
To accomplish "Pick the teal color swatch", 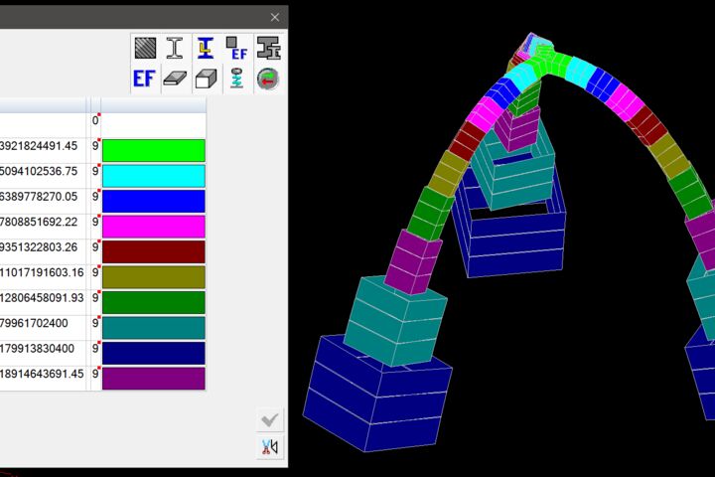I will (x=154, y=328).
